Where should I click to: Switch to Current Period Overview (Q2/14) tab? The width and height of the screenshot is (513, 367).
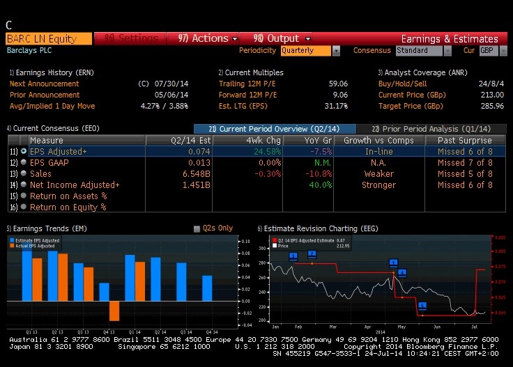click(x=275, y=129)
